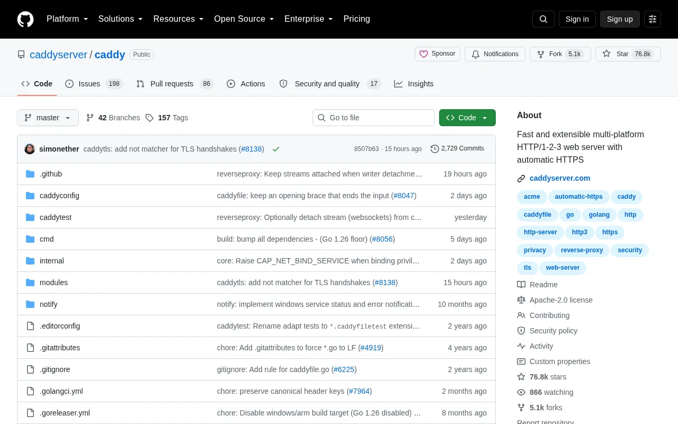Viewport: 678px width, 424px height.
Task: Switch to the Issues tab
Action: pyautogui.click(x=94, y=84)
